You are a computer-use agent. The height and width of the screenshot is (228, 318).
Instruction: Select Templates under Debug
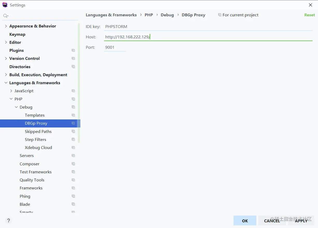(35, 115)
